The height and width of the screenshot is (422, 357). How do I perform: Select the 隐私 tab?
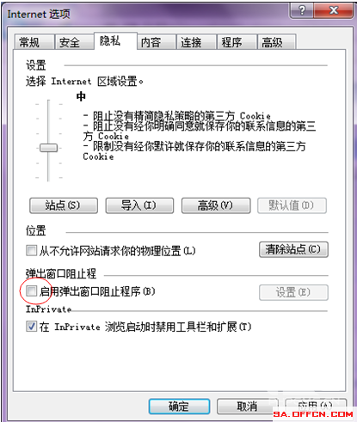(115, 41)
